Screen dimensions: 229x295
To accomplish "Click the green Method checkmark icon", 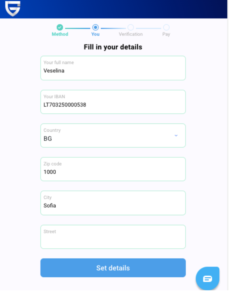I will (60, 28).
